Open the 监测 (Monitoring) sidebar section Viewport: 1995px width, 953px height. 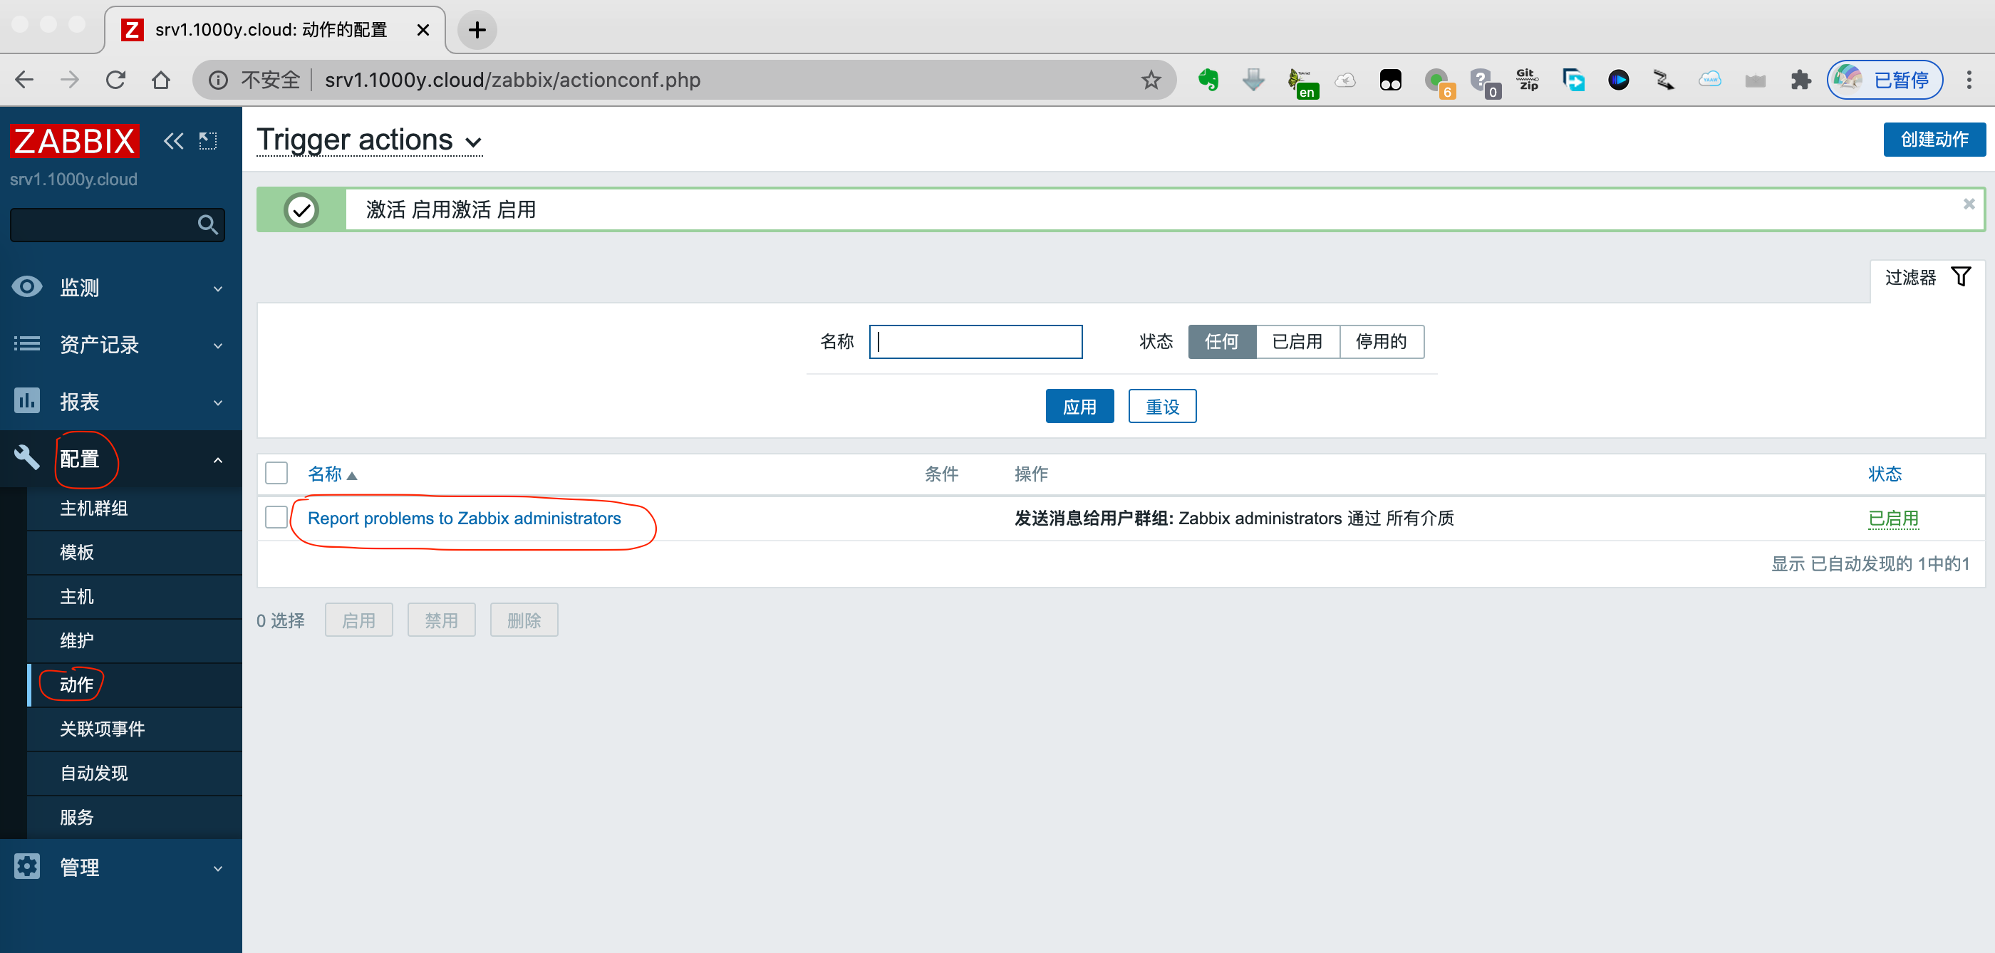pyautogui.click(x=27, y=286)
